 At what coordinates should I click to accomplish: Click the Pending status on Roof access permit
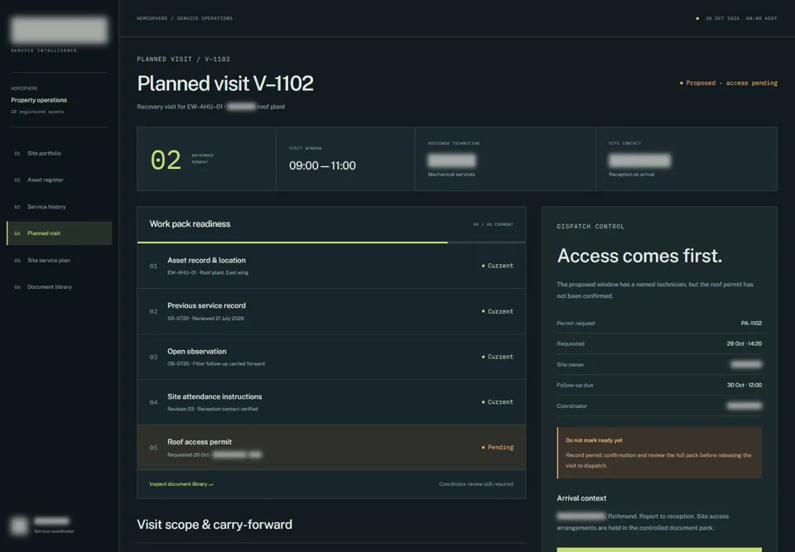498,448
